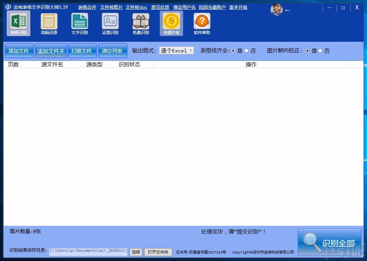Image resolution: width=367 pixels, height=261 pixels.
Task: Click the 添加文件 add file button
Action: (x=19, y=50)
